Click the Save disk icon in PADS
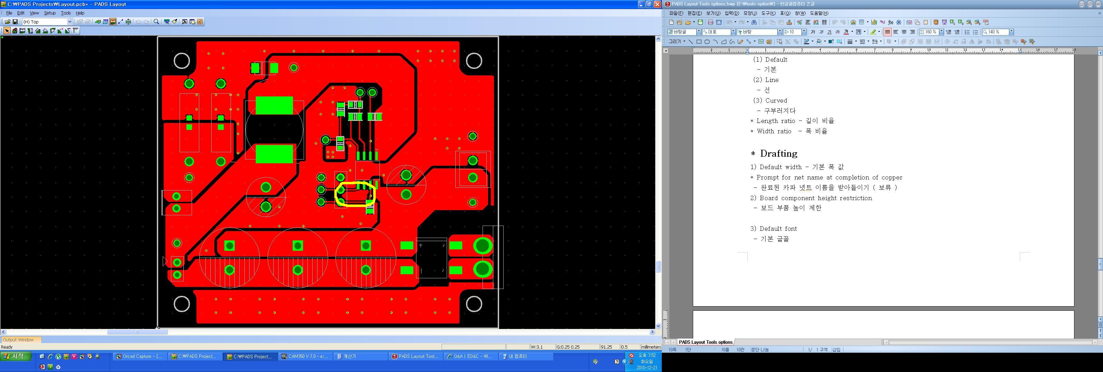 point(15,22)
